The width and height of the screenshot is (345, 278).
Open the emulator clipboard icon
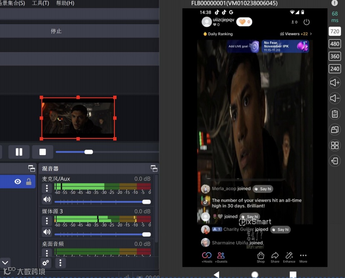click(x=335, y=114)
